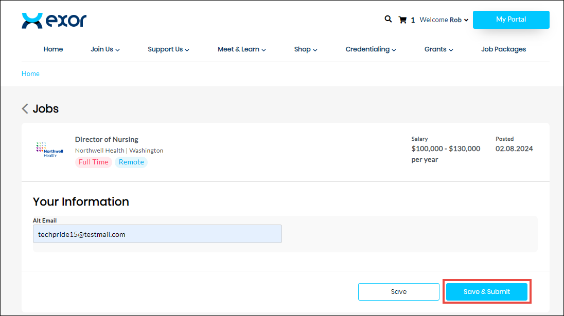This screenshot has height=316, width=564.
Task: Open the Shop dropdown menu
Action: pos(306,49)
